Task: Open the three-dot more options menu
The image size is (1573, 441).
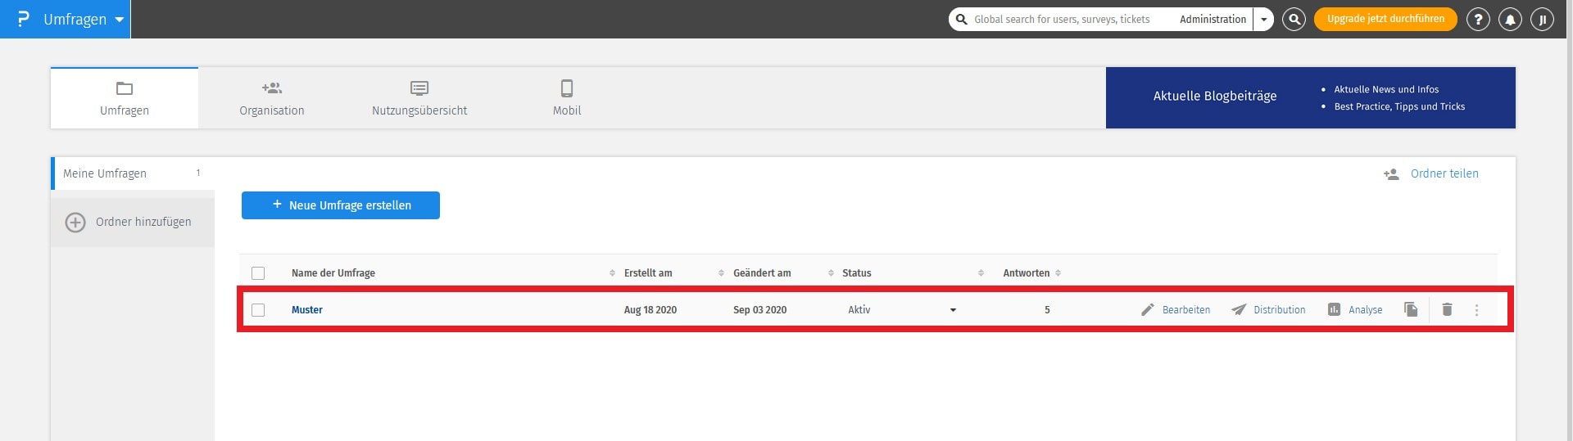Action: pos(1476,310)
